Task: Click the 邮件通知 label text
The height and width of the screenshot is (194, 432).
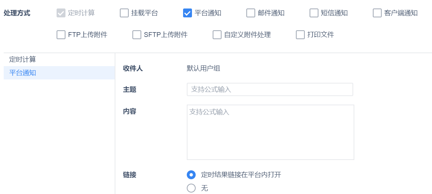Action: pyautogui.click(x=271, y=13)
